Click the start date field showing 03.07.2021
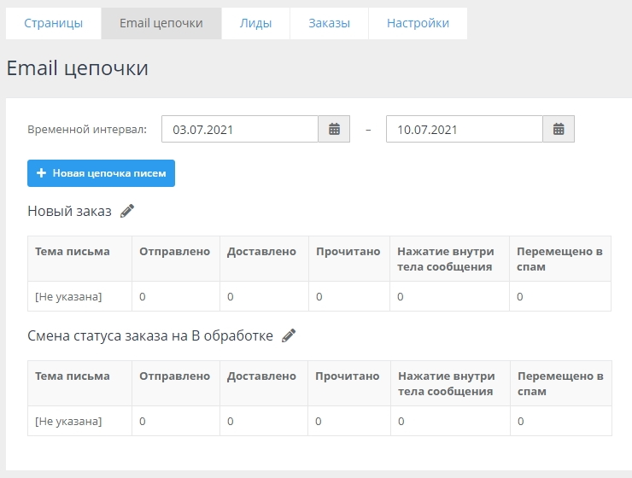Screen dimensions: 632x478 point(239,130)
